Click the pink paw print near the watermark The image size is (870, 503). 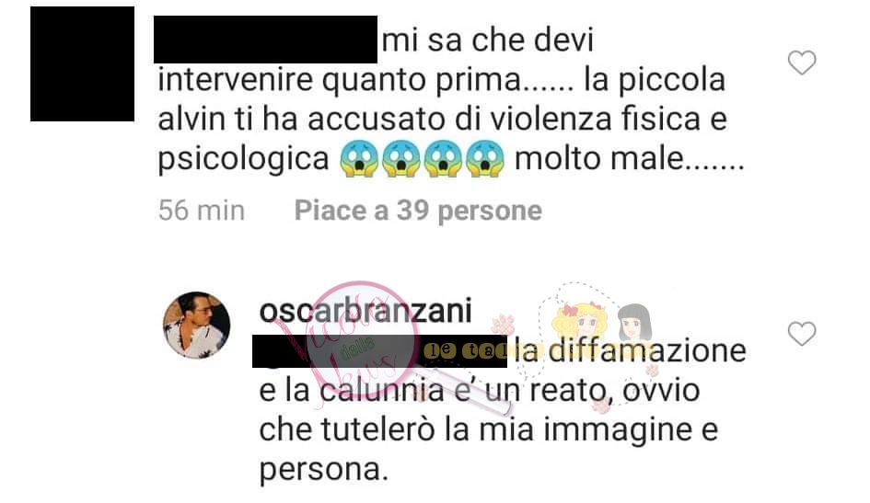click(504, 326)
